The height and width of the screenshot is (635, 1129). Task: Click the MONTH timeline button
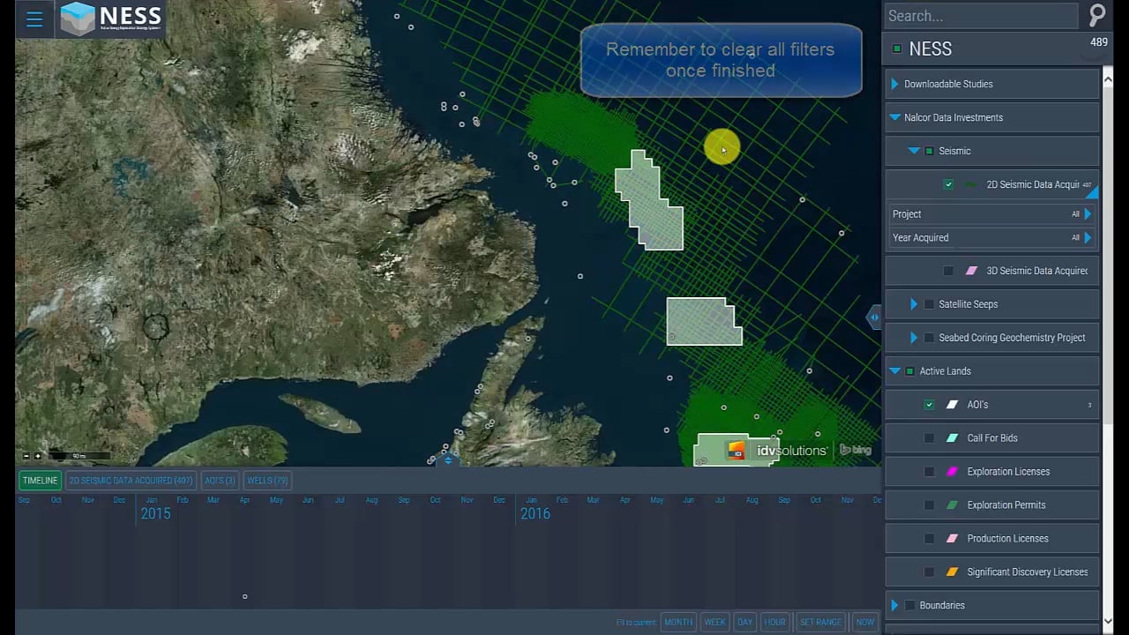click(678, 622)
